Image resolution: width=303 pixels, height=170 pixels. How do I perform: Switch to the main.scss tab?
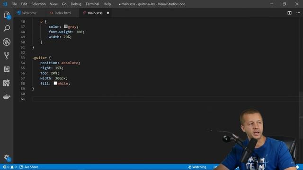click(x=95, y=13)
